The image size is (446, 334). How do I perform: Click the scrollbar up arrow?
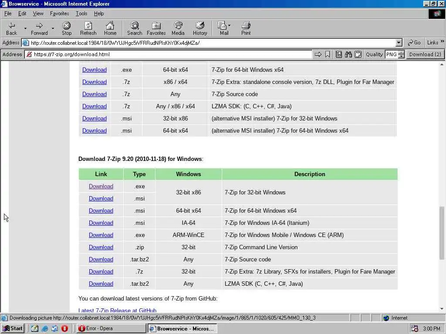pyautogui.click(x=442, y=64)
